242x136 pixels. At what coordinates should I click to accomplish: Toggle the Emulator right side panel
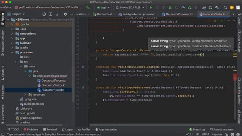pyautogui.click(x=239, y=117)
